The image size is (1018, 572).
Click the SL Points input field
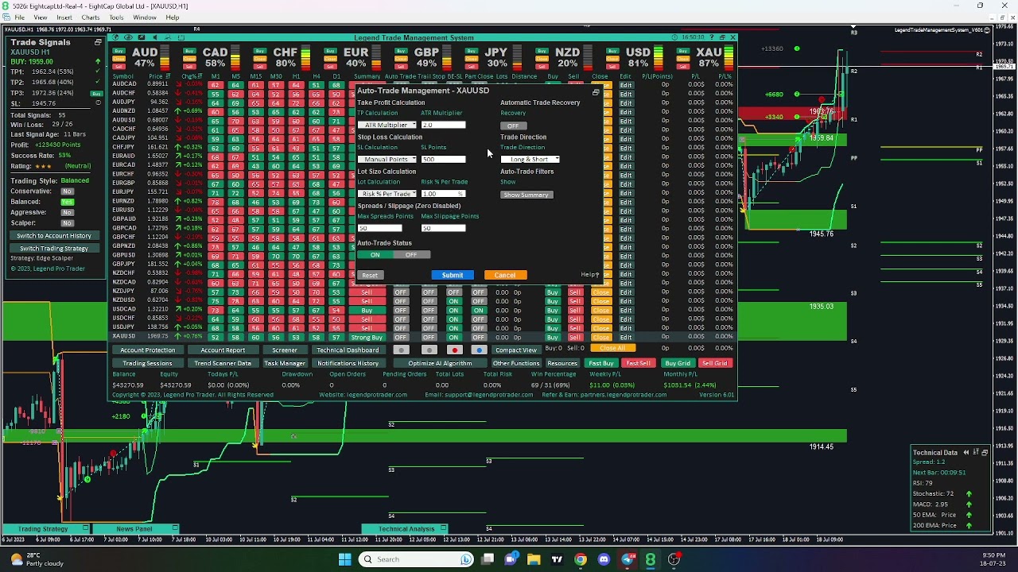pyautogui.click(x=443, y=160)
